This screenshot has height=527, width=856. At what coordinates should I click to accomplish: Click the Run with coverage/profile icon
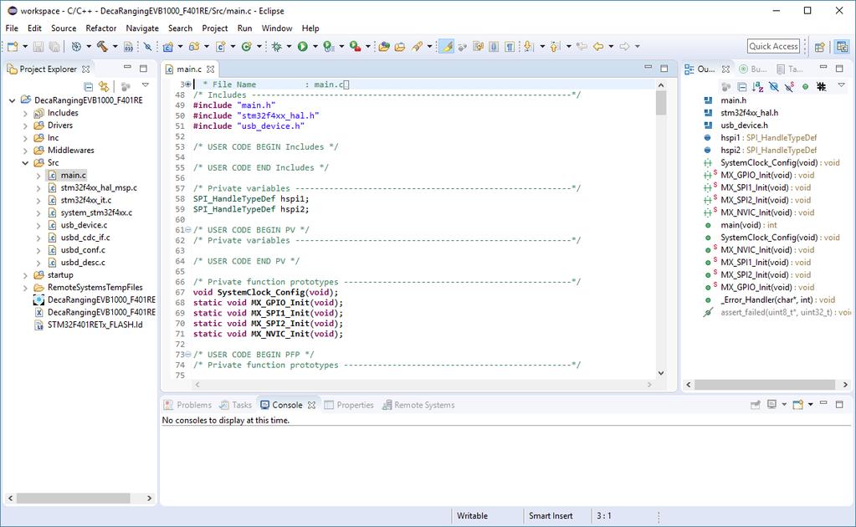(328, 46)
